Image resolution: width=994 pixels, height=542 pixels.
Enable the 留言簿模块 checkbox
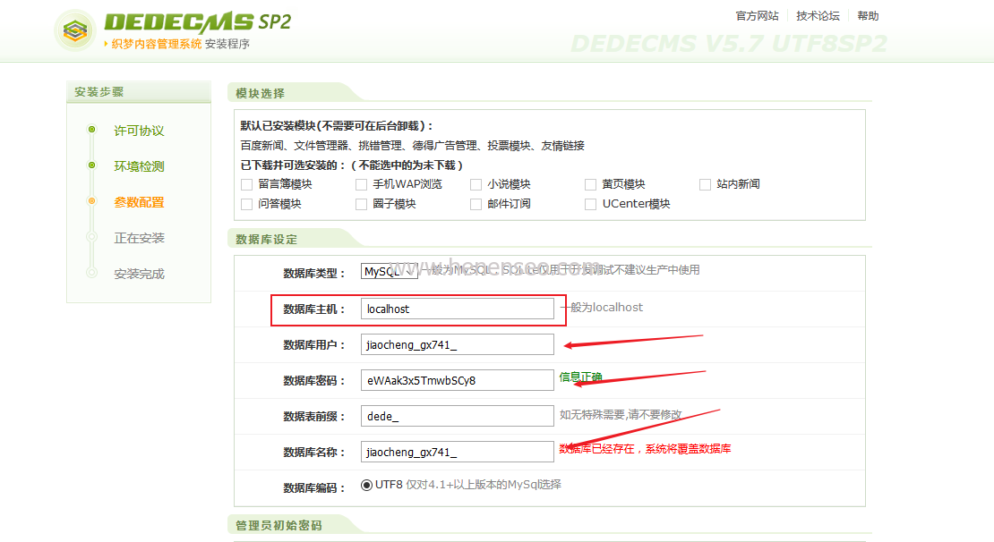(x=246, y=184)
